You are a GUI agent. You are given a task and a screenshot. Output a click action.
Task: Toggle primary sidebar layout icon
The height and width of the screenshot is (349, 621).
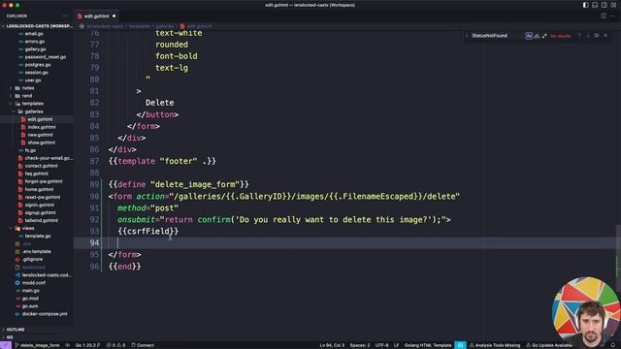(x=585, y=5)
